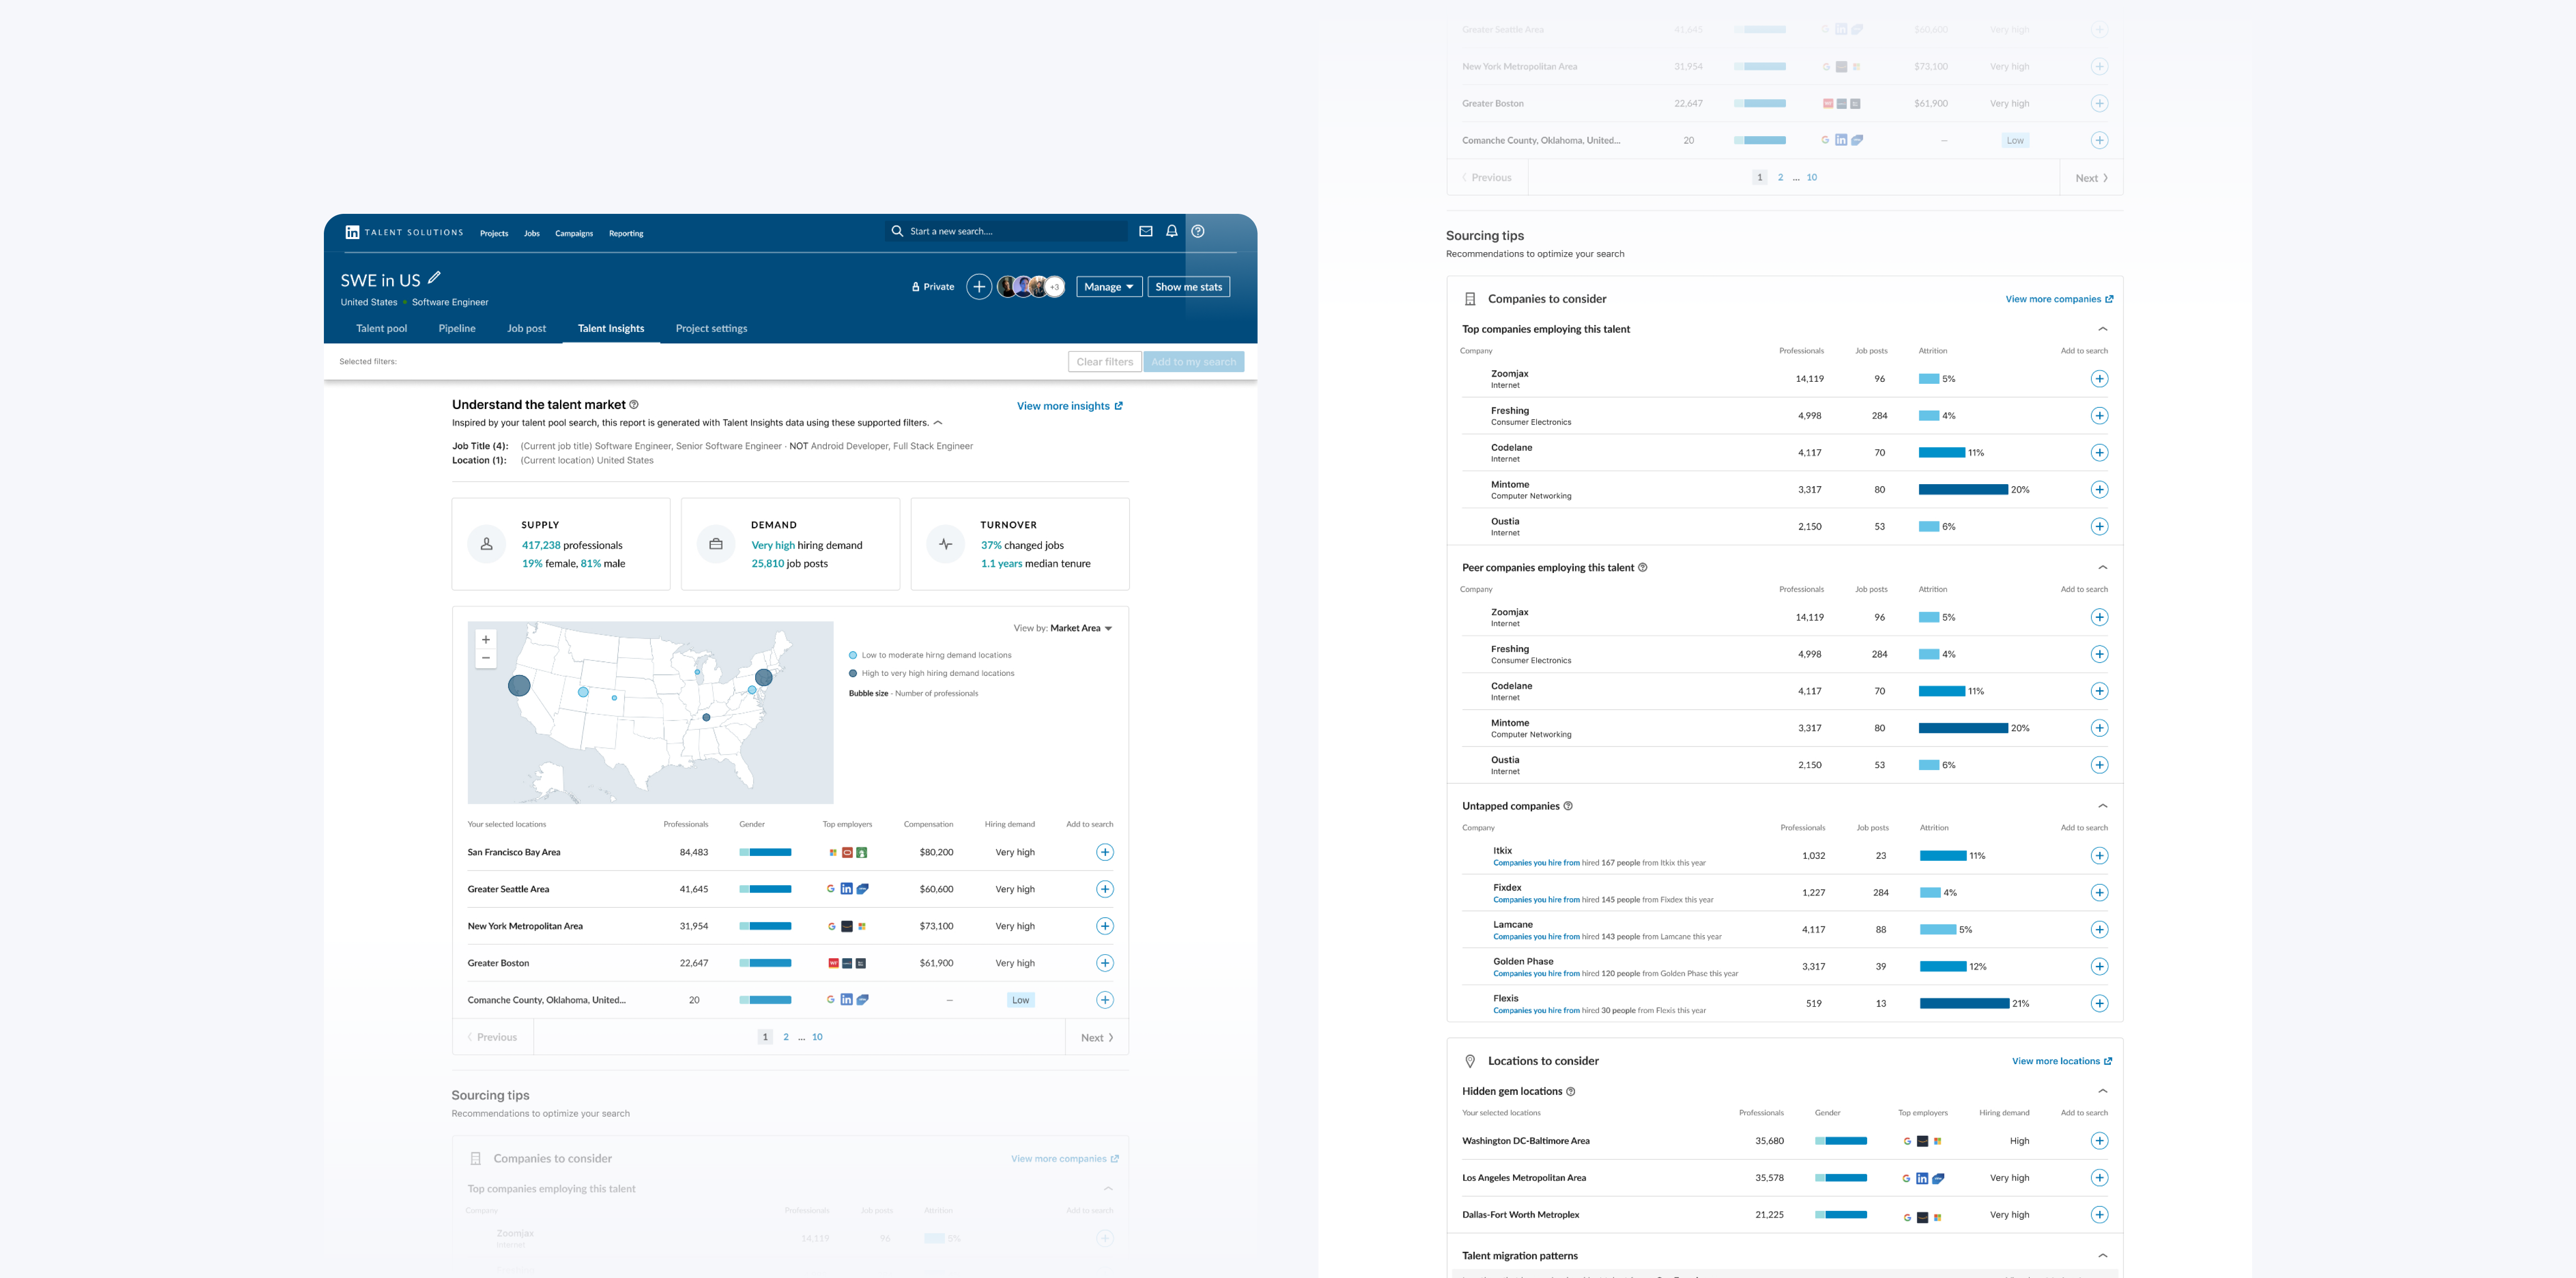Open the messages envelope icon

1146,231
